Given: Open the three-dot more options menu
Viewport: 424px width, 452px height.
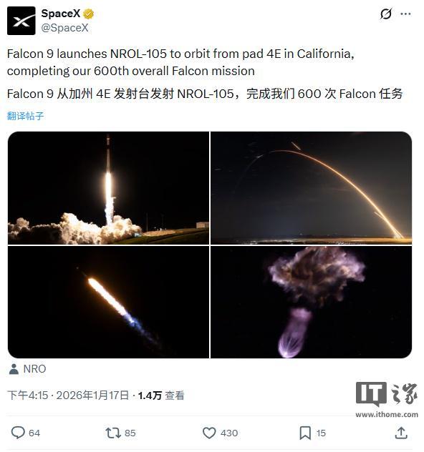Looking at the screenshot, I should point(406,14).
